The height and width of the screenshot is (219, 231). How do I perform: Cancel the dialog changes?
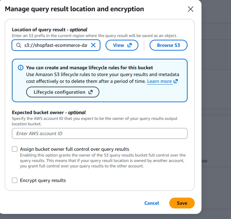coord(152,203)
